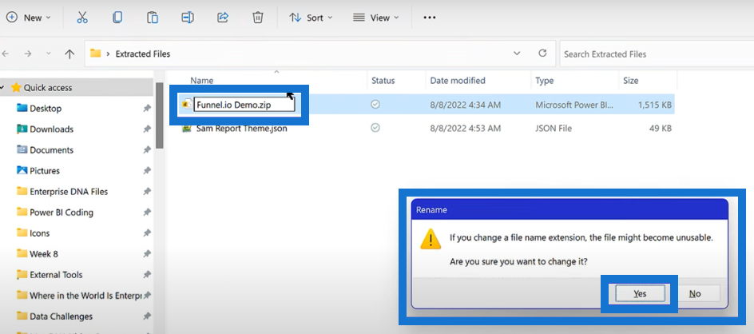Open the Data Challenges folder
The height and width of the screenshot is (334, 754).
tap(61, 316)
